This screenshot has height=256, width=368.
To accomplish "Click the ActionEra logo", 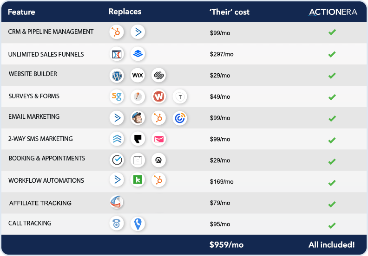I will coord(333,12).
